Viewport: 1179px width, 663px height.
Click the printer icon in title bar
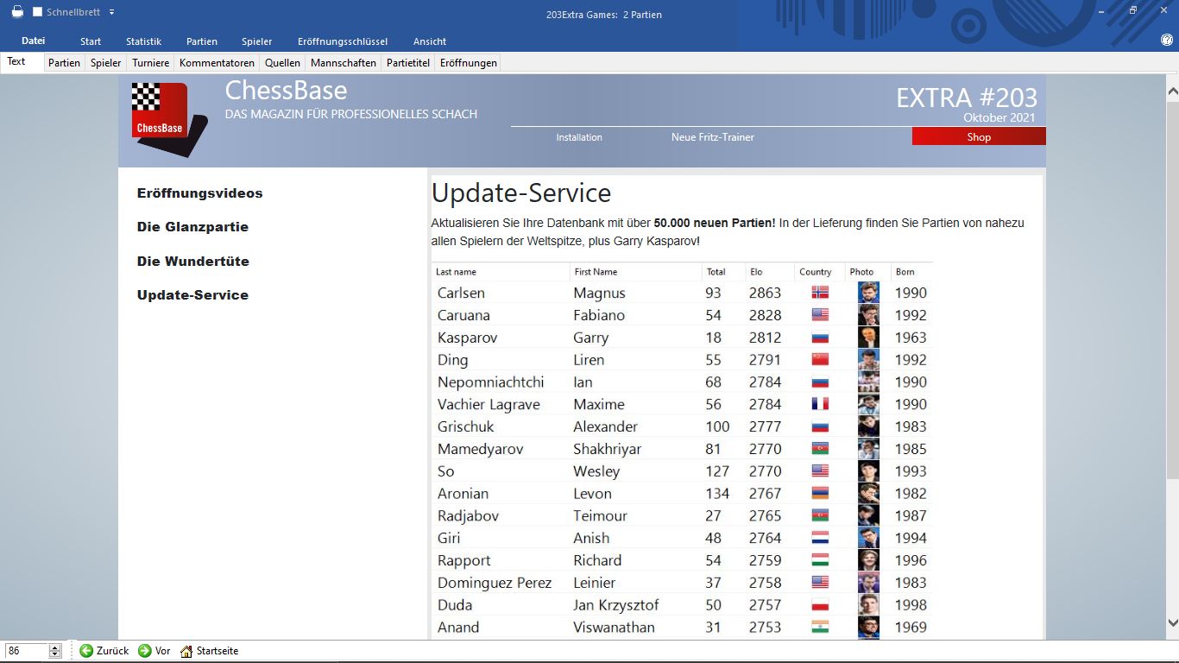pos(17,12)
